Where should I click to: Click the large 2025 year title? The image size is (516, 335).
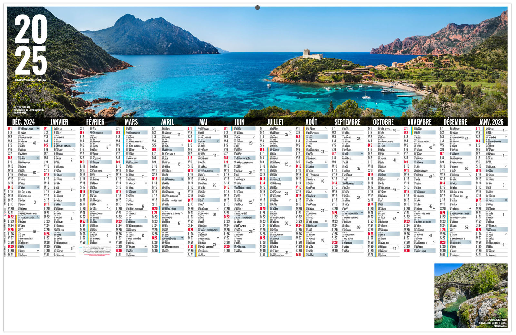tap(31, 45)
